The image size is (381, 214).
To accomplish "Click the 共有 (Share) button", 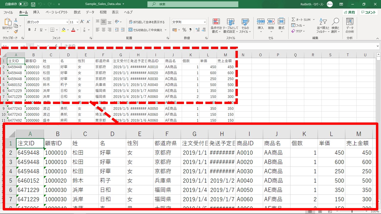I will click(x=349, y=12).
